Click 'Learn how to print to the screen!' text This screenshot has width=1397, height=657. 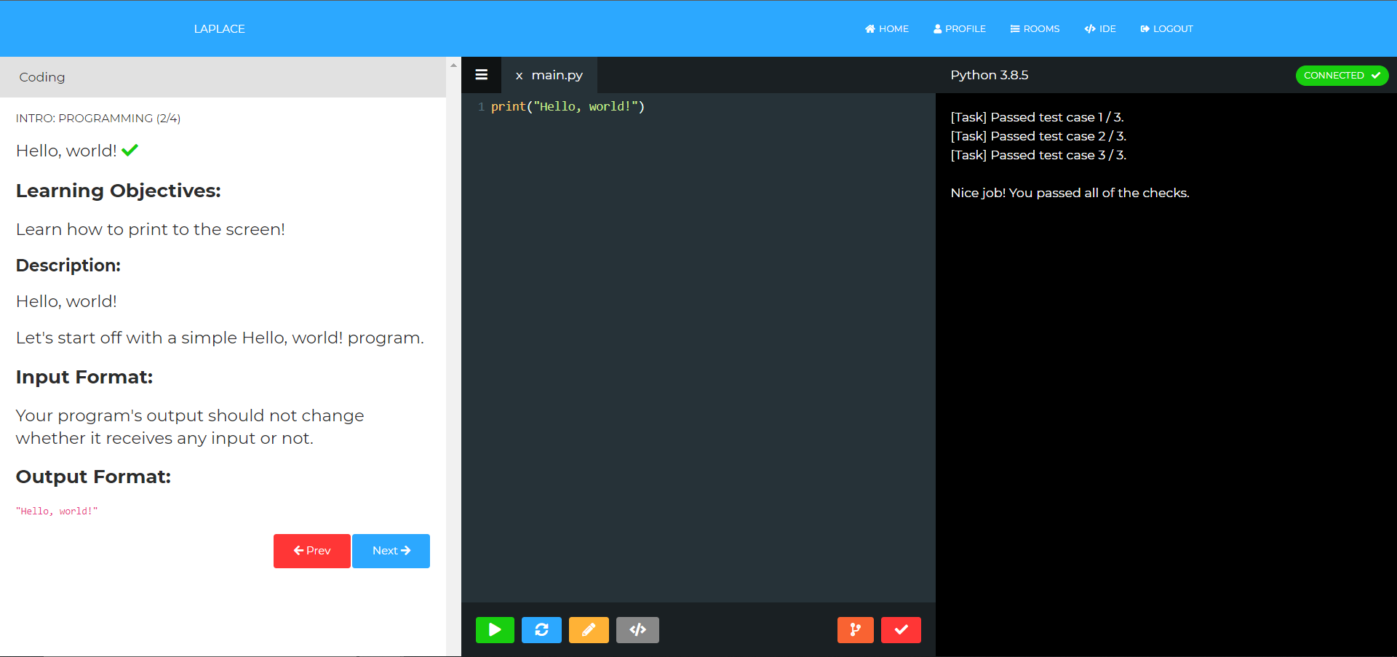[x=151, y=229]
